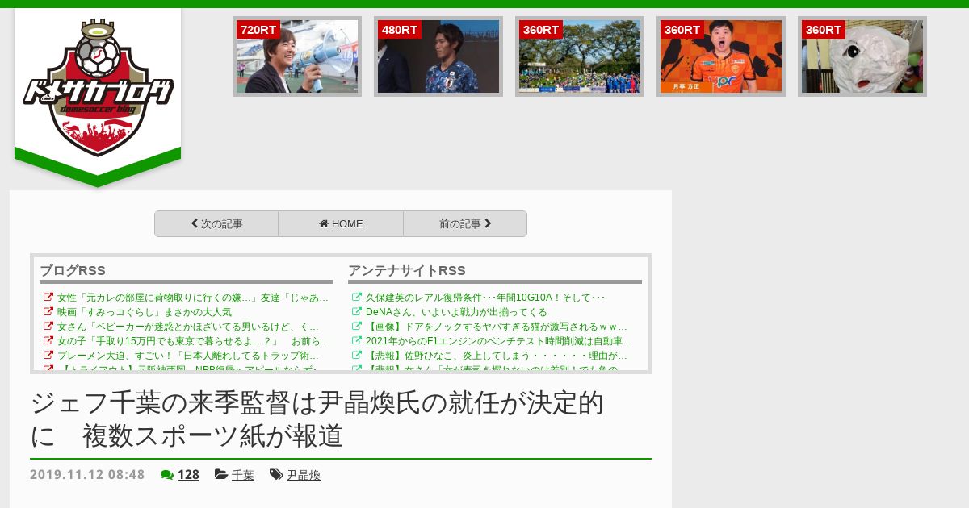The height and width of the screenshot is (508, 969).
Task: Open antenna link 【画像】ドアをノックするヤバすぎる猫
Action: (497, 327)
